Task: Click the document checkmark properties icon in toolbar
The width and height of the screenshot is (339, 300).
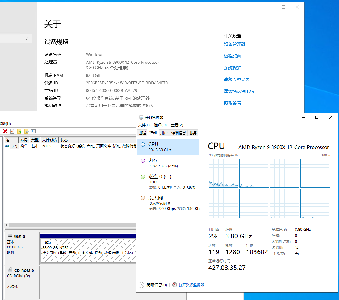Action: tap(12, 131)
